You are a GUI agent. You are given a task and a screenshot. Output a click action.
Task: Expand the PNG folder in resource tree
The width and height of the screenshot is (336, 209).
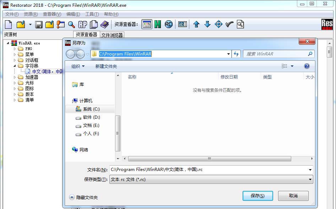(x=15, y=49)
